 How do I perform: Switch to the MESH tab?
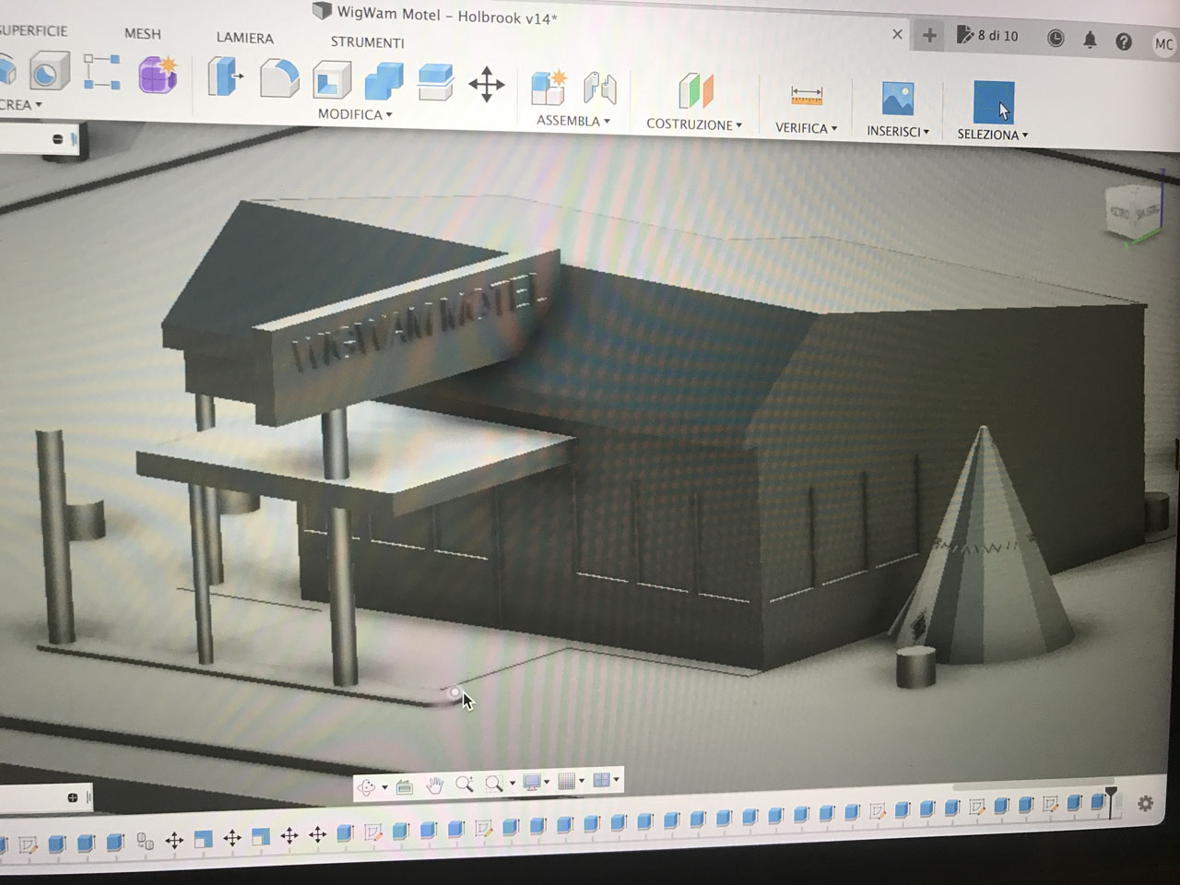click(x=143, y=34)
